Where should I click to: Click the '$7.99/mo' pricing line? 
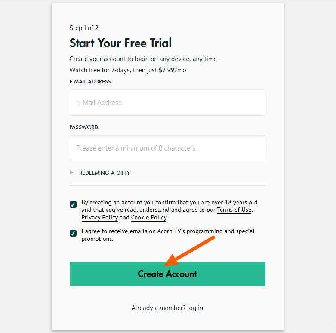tap(128, 70)
